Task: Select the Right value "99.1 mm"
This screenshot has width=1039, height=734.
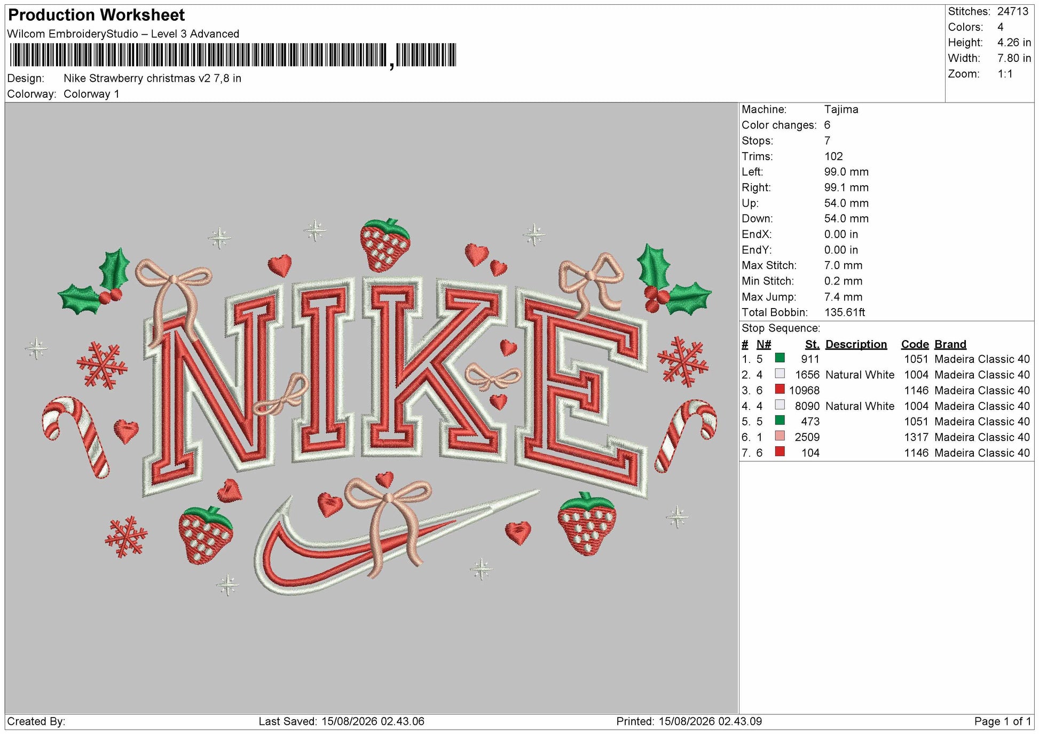Action: coord(846,187)
